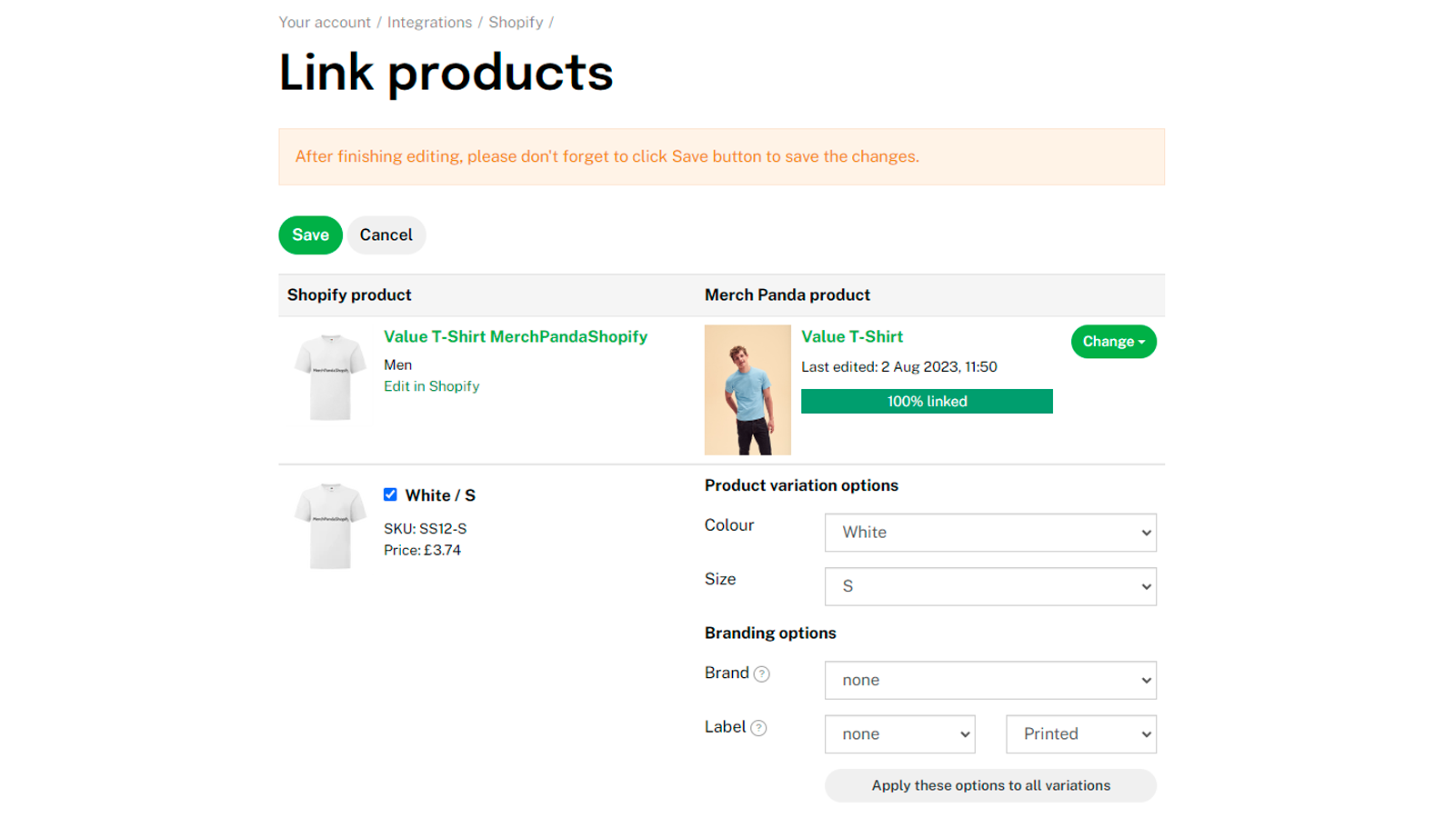Click the White / S variation label
1455x818 pixels.
(x=440, y=495)
